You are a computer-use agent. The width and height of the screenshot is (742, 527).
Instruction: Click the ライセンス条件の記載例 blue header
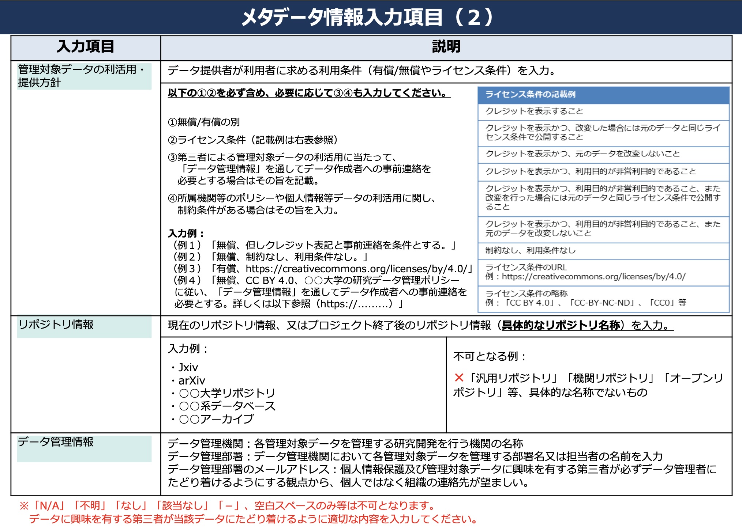pos(530,94)
